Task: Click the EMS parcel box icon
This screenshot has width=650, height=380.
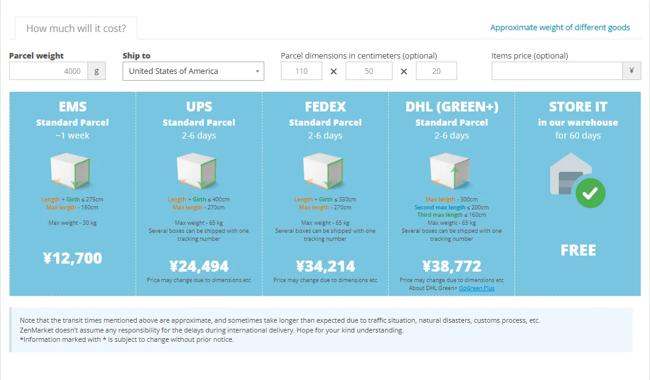Action: 71,172
